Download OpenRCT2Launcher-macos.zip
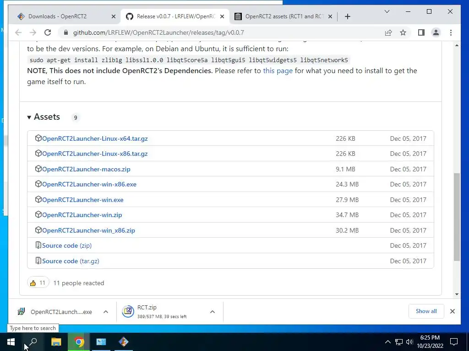Image resolution: width=469 pixels, height=351 pixels. pos(86,169)
